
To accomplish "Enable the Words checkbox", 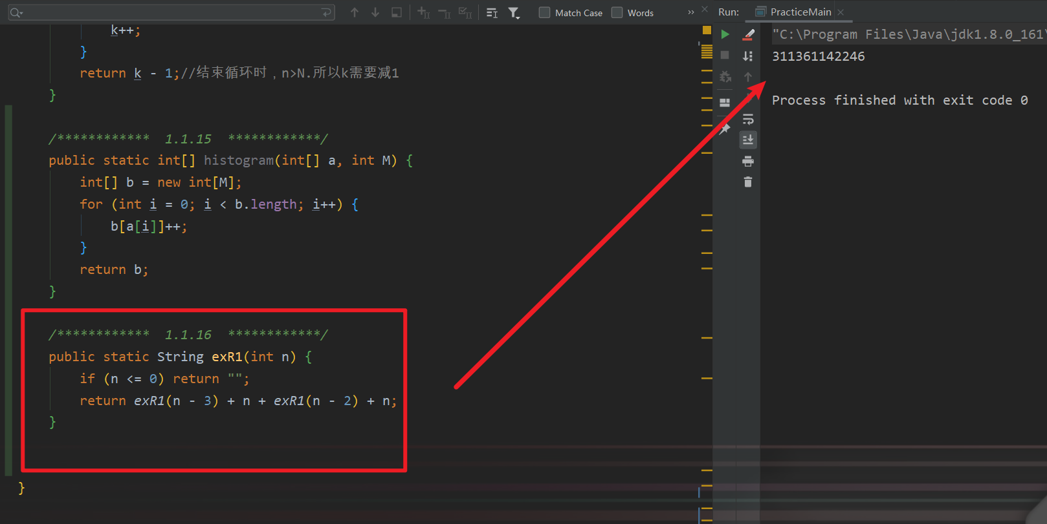I will pyautogui.click(x=617, y=12).
